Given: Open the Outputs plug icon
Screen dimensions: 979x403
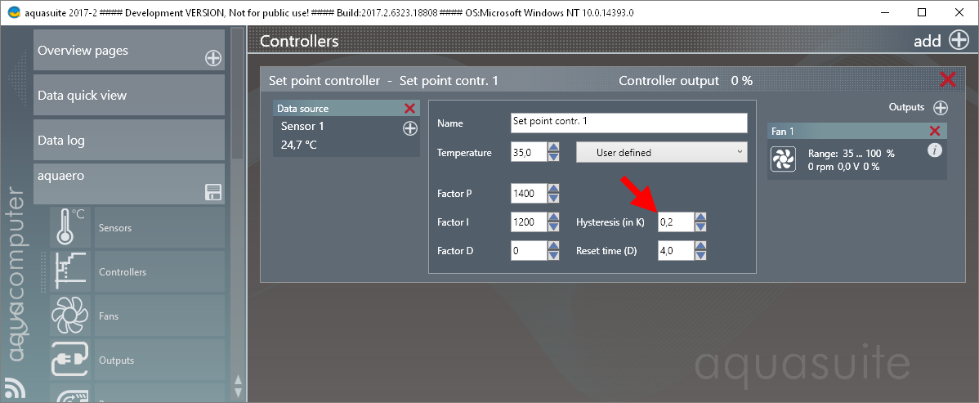Looking at the screenshot, I should (x=70, y=360).
